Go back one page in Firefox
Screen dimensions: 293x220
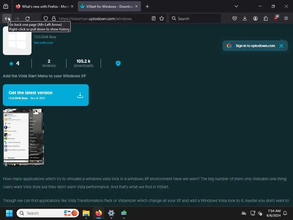[7, 18]
